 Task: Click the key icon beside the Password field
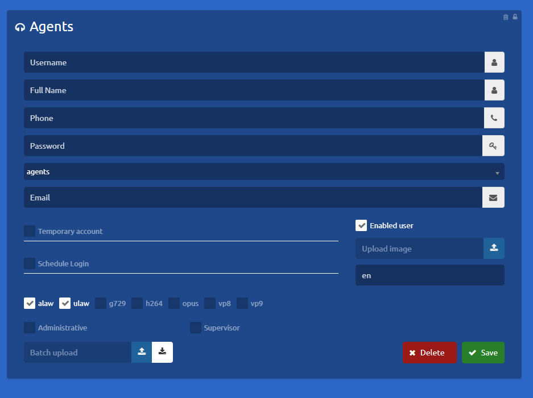click(x=493, y=146)
